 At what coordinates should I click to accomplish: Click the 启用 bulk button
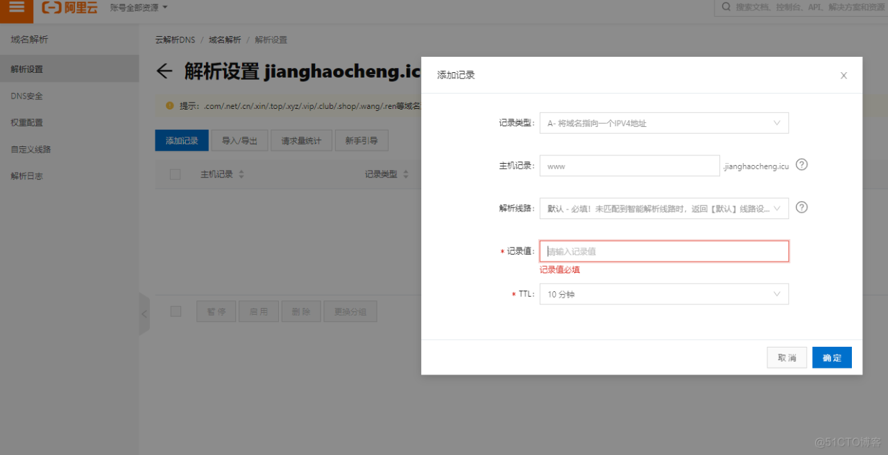259,311
